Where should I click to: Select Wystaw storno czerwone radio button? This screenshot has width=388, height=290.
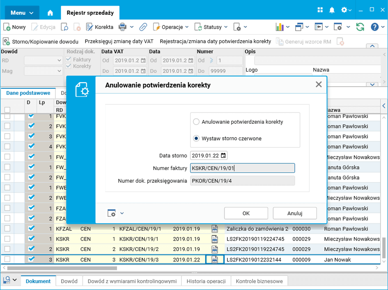(196, 138)
